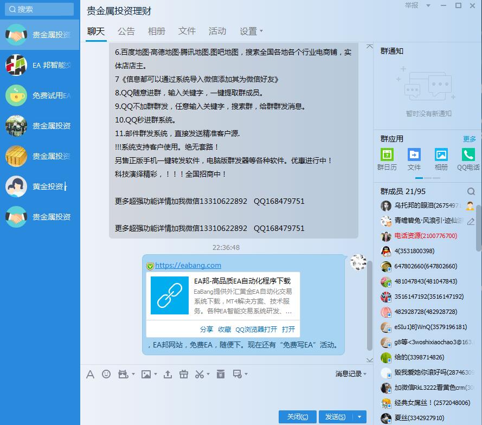The height and width of the screenshot is (425, 482).
Task: Open 贵金属投资 chat with gold bars avatar
Action: pyautogui.click(x=40, y=156)
